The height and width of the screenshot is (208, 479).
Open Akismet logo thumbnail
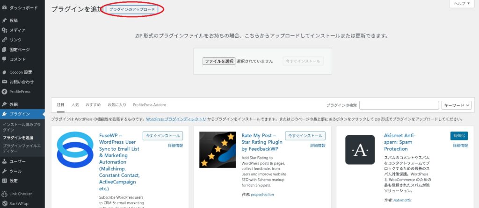pos(360,150)
